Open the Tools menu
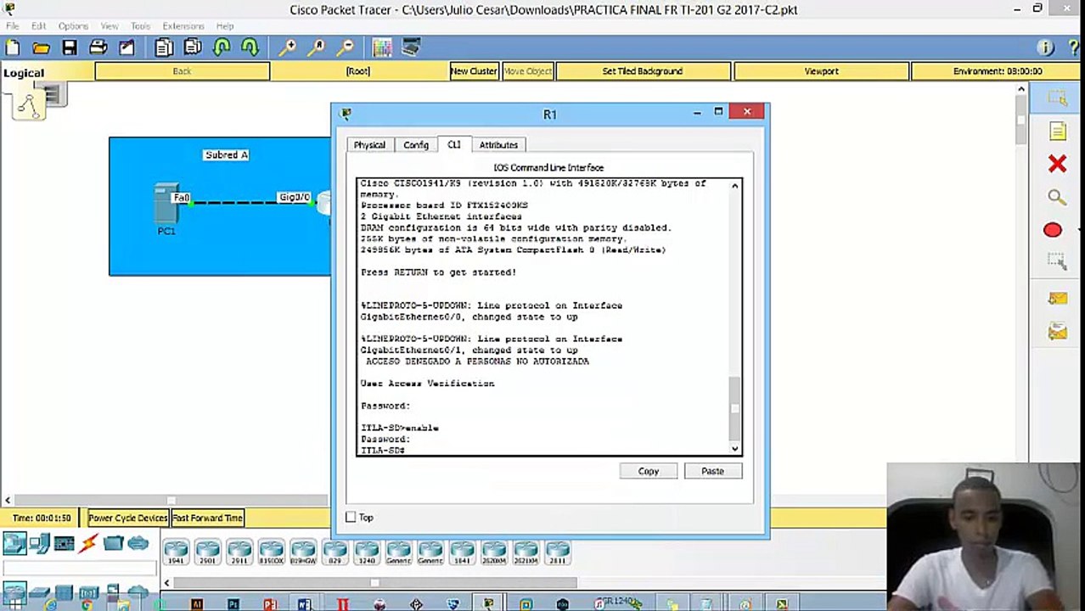 [140, 26]
